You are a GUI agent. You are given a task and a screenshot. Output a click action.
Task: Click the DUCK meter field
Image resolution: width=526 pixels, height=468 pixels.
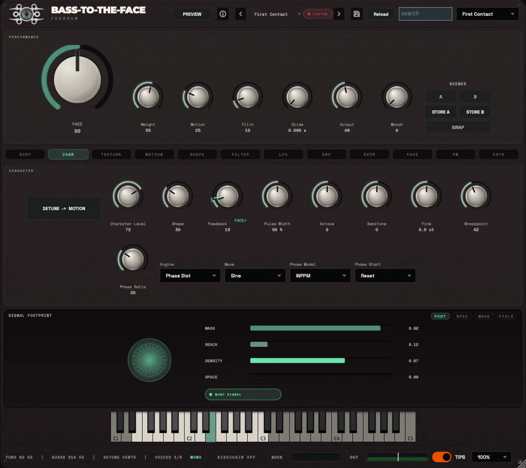point(316,457)
